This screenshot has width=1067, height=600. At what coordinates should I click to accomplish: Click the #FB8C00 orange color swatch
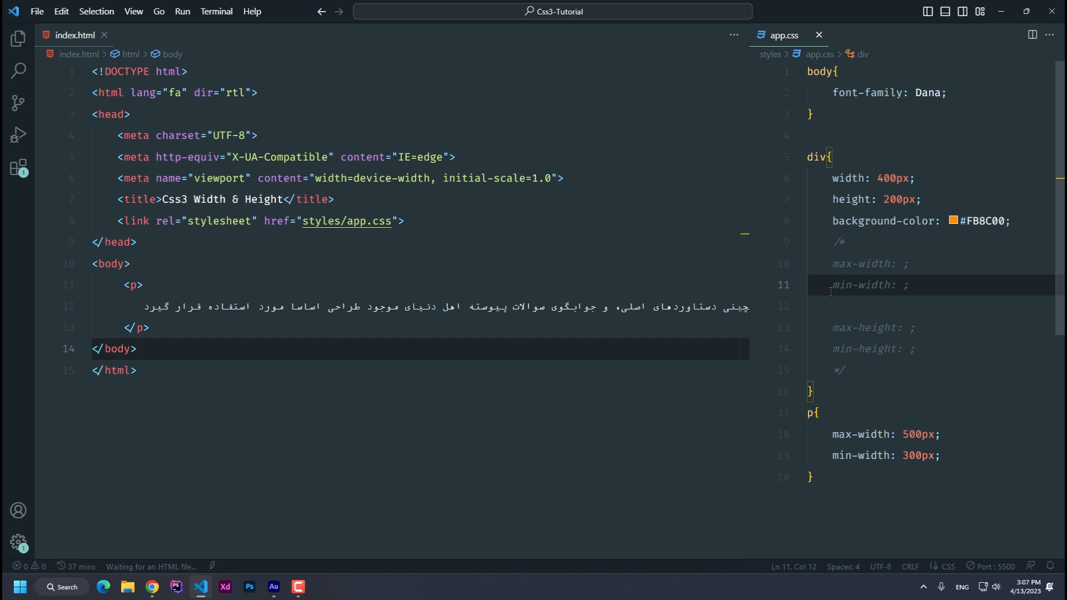pyautogui.click(x=953, y=220)
